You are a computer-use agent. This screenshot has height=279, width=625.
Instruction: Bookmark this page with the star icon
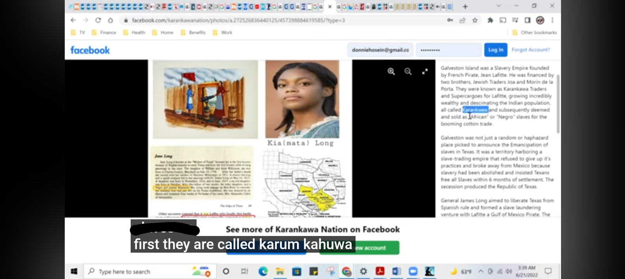pos(475,20)
